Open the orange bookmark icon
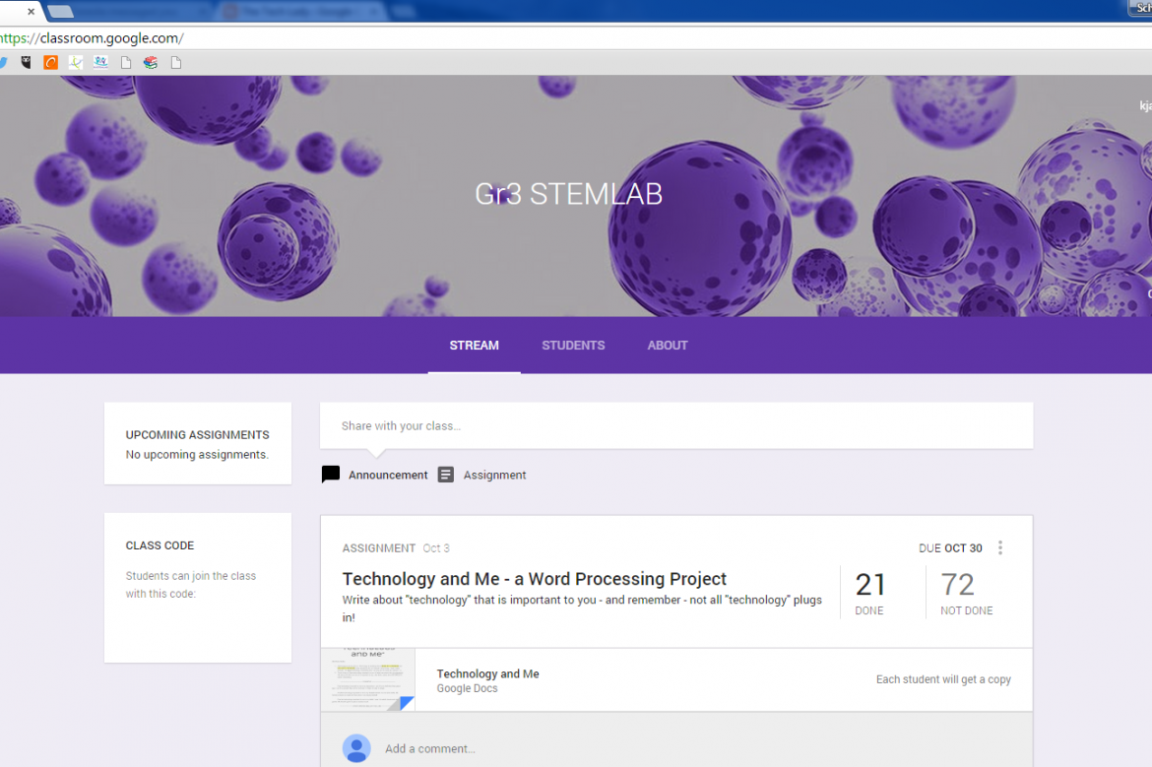Image resolution: width=1152 pixels, height=767 pixels. tap(50, 62)
